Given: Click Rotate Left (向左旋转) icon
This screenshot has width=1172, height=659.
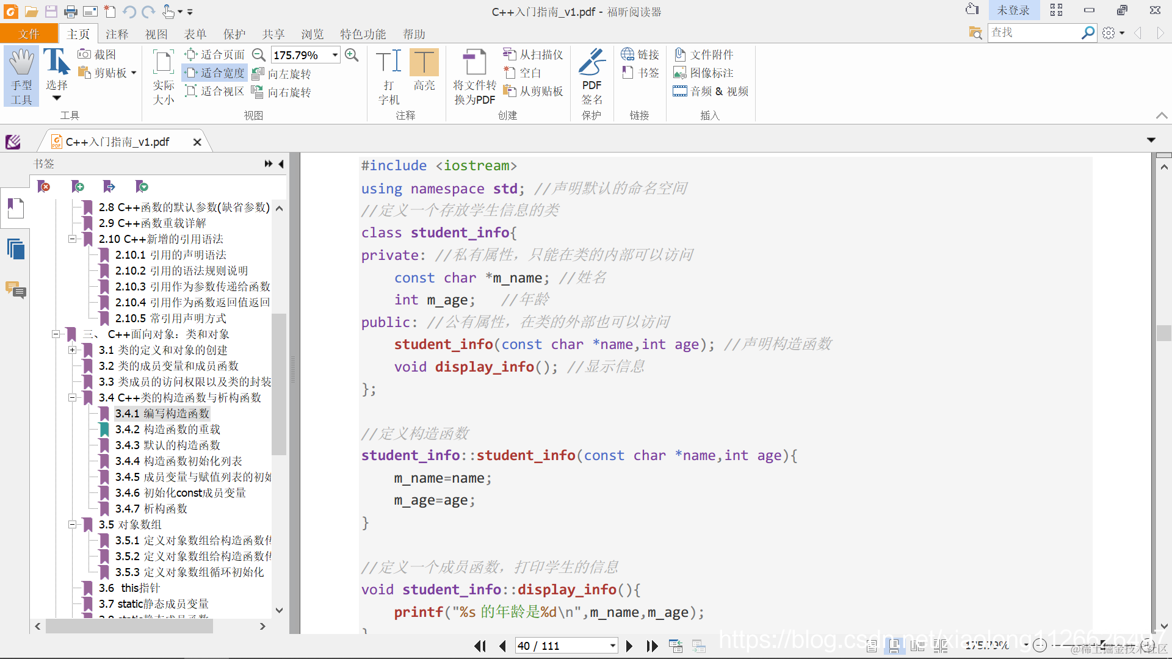Looking at the screenshot, I should (x=258, y=74).
